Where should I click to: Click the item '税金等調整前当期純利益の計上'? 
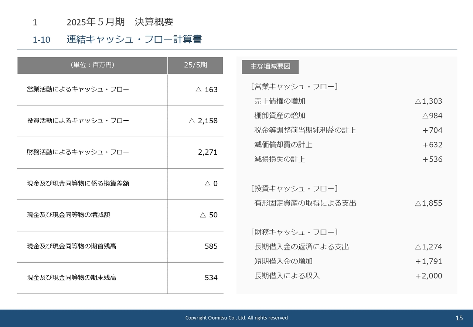tap(305, 130)
